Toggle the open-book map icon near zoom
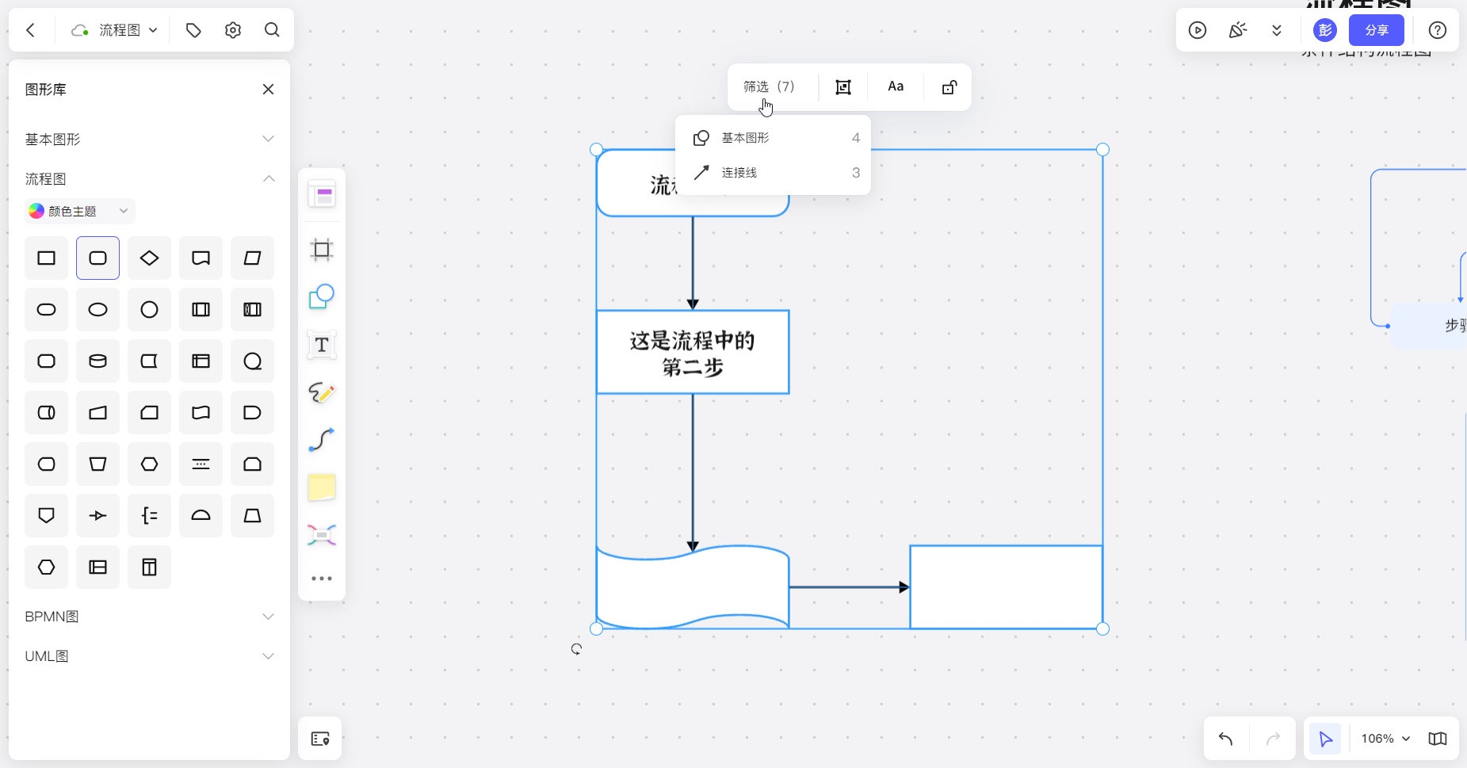The image size is (1467, 768). coord(1438,739)
